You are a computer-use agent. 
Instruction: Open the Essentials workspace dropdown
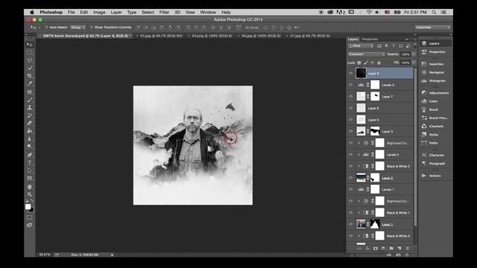432,28
